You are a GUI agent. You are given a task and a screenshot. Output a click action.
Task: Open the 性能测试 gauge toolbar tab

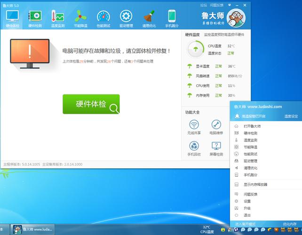pyautogui.click(x=103, y=19)
